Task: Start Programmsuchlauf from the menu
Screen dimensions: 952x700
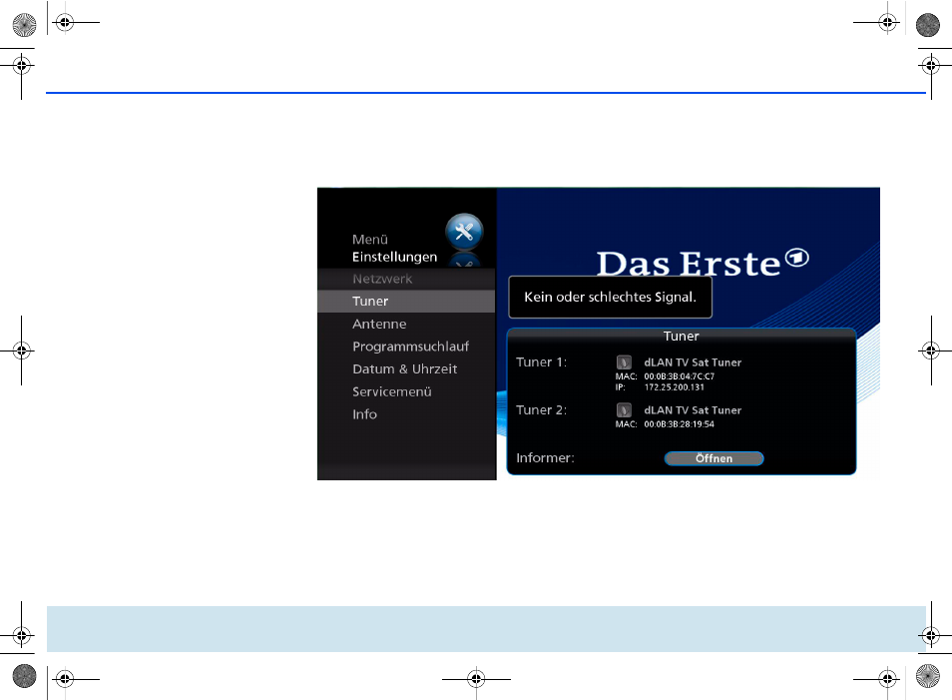Action: [x=410, y=347]
